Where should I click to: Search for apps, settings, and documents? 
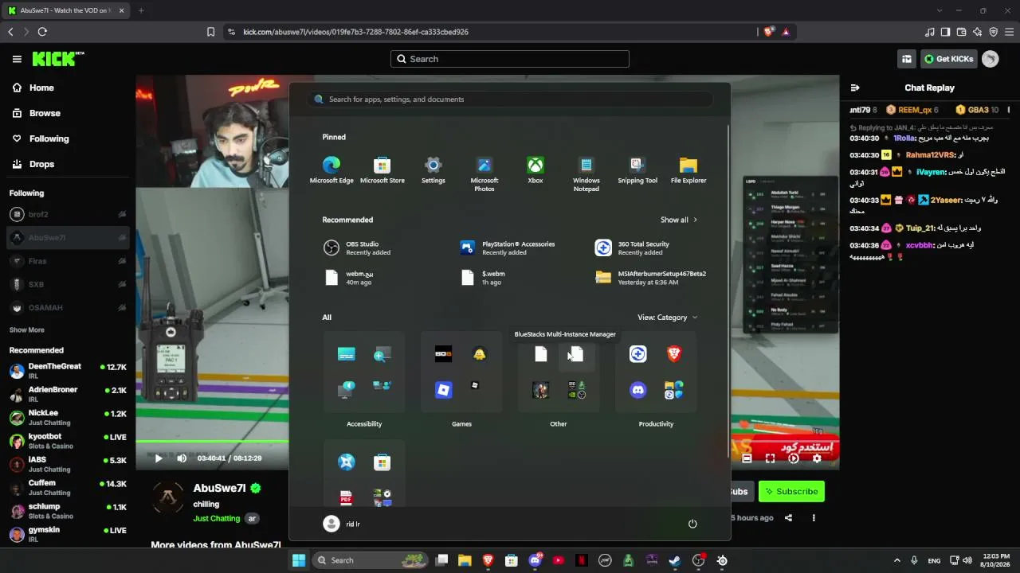[x=510, y=99]
